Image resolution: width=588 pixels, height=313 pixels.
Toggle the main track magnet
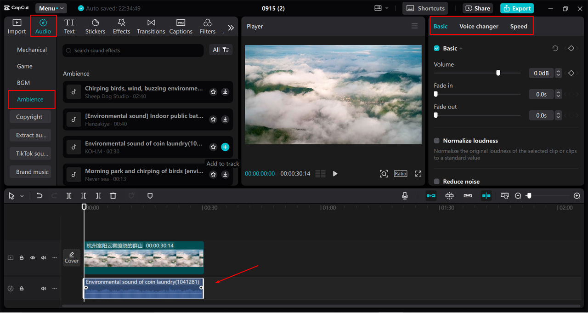click(x=431, y=196)
